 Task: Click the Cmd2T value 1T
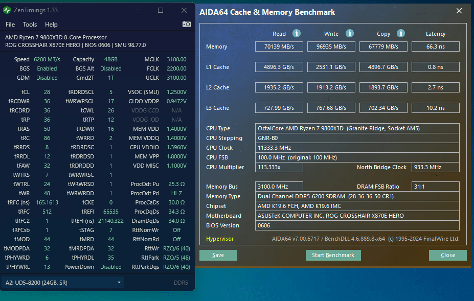coord(111,78)
